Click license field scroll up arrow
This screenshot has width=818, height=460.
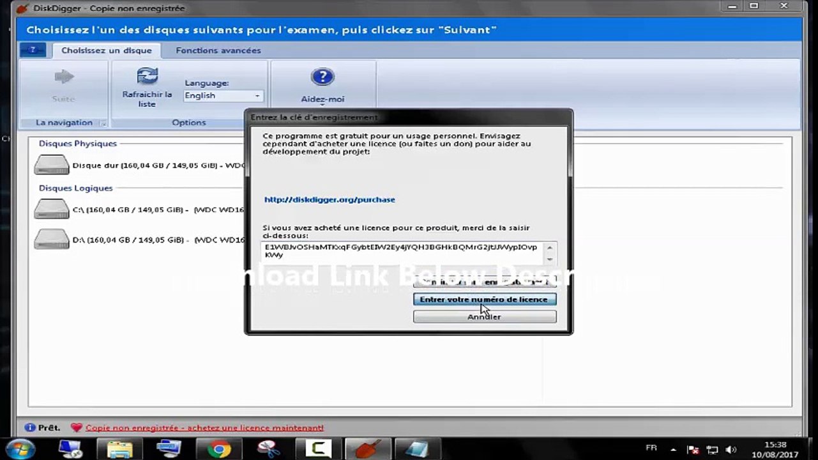549,247
